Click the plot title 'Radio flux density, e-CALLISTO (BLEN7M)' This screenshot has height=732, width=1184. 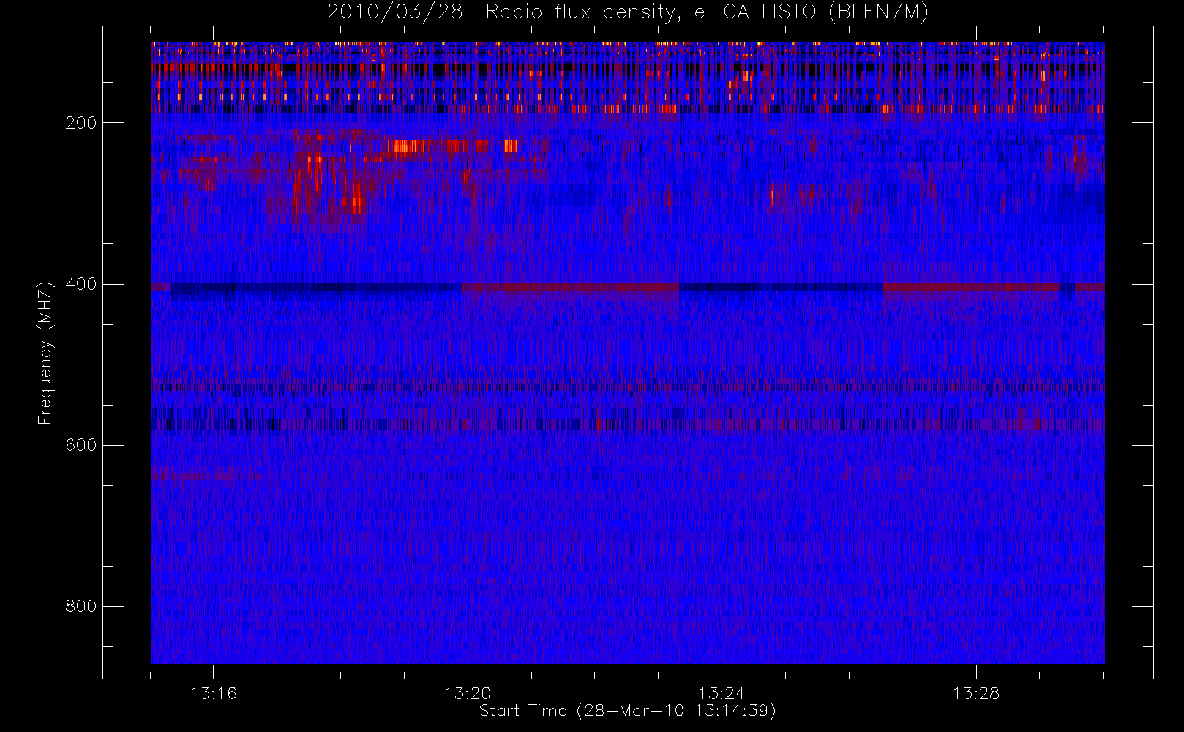tap(707, 12)
